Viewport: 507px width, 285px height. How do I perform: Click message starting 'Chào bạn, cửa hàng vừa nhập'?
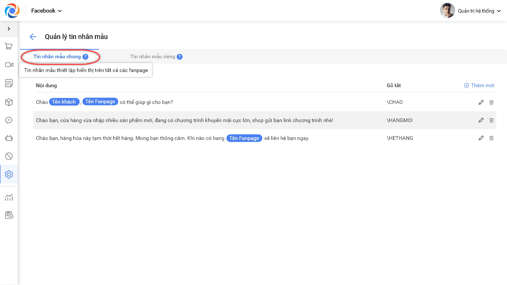coord(184,120)
